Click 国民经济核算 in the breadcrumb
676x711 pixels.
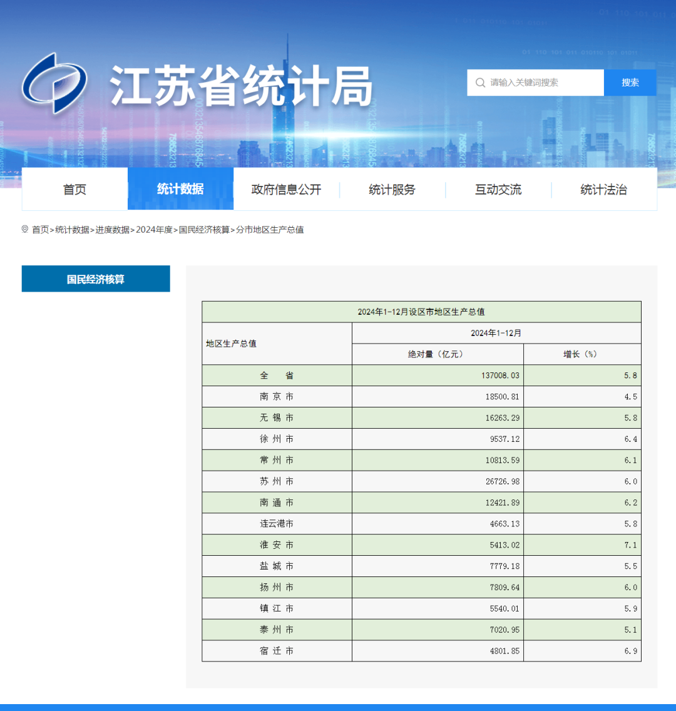click(x=204, y=230)
